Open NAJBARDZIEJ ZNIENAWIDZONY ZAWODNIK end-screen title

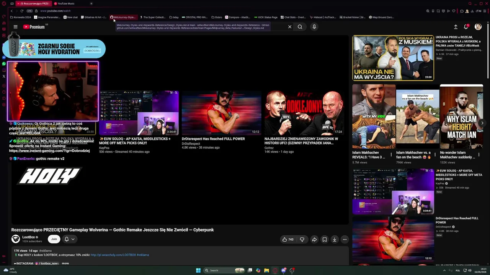tap(301, 141)
